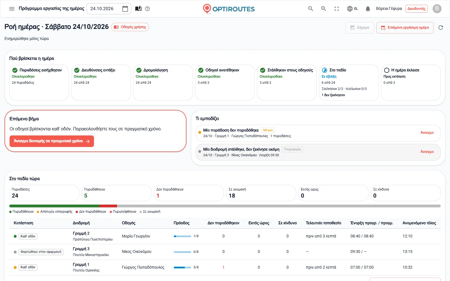Go to Επόμενη εργάσιμη ημέρα
450x281 pixels.
point(405,28)
